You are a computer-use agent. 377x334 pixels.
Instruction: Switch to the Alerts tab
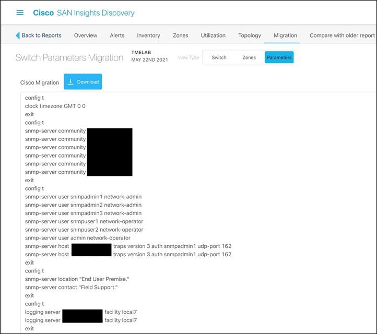tap(117, 35)
